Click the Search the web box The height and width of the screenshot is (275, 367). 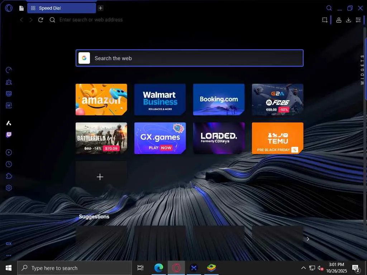point(190,58)
